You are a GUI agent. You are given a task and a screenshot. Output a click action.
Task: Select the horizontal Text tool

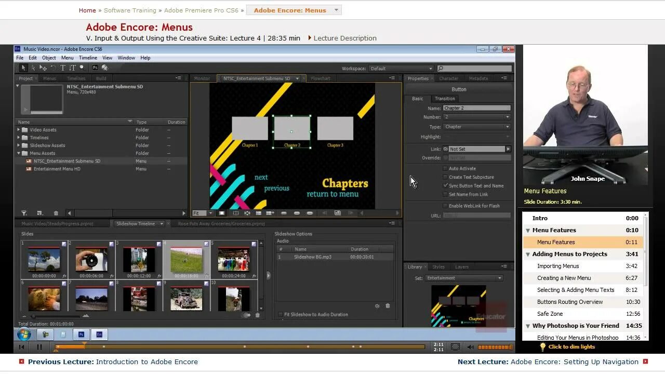[x=63, y=68]
